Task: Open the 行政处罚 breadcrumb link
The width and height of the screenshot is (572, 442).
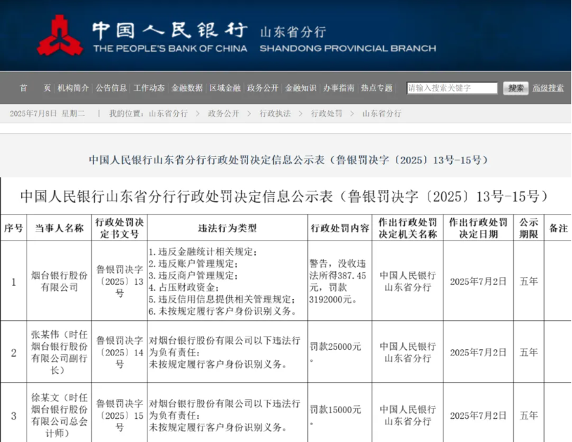Action: [327, 113]
